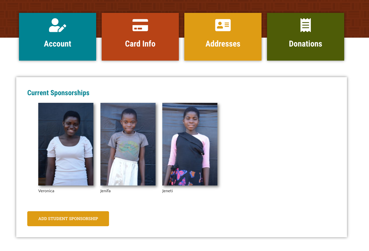Click the credit card icon
The image size is (369, 251).
point(140,25)
